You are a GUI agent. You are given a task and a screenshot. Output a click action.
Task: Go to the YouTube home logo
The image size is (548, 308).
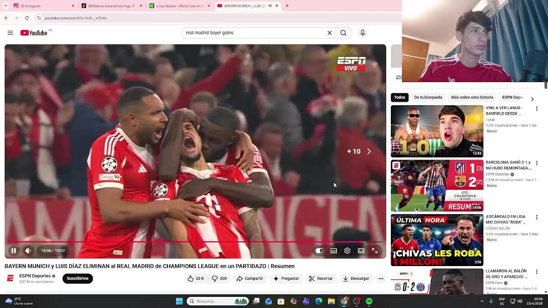34,33
